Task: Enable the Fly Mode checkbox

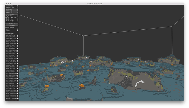Action: click(18, 16)
